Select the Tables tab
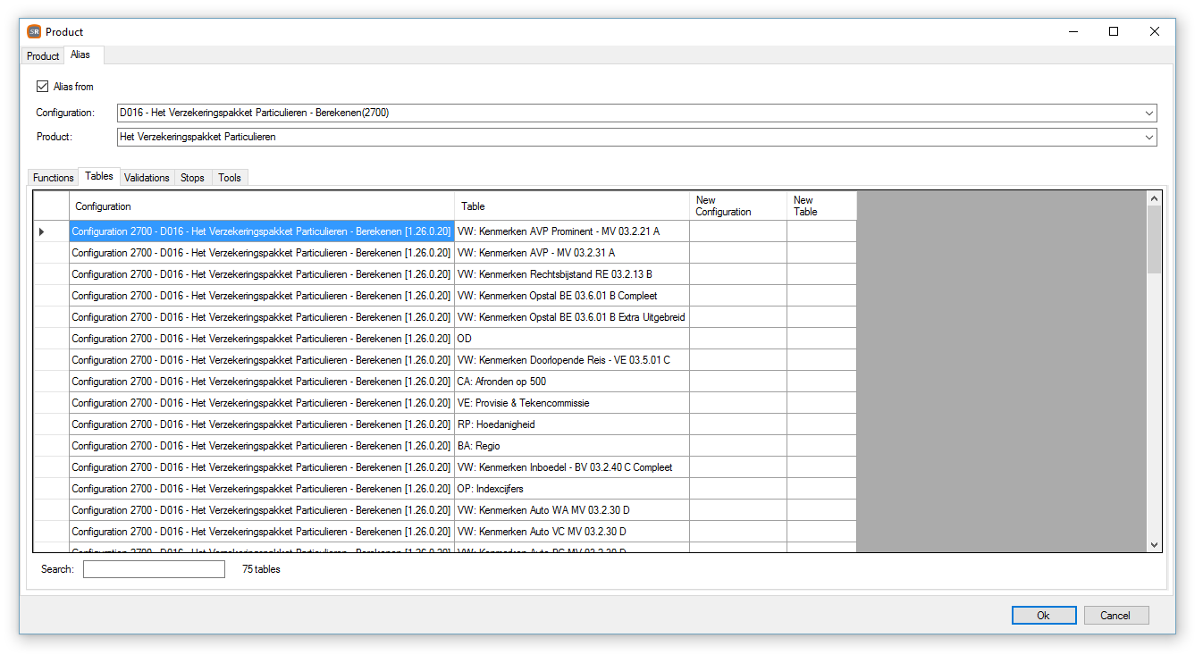This screenshot has height=655, width=1203. point(99,176)
